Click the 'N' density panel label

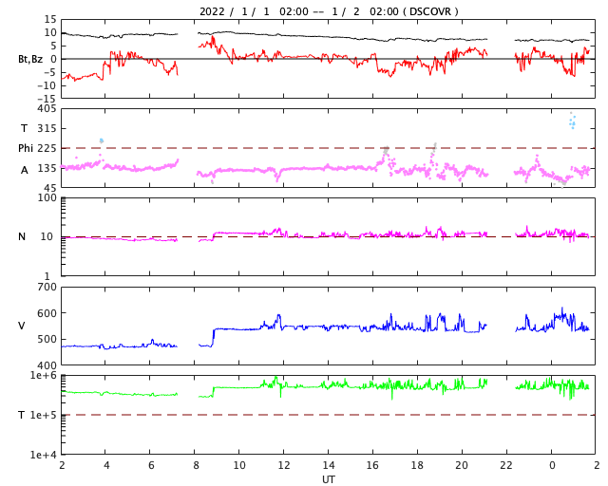(22, 236)
